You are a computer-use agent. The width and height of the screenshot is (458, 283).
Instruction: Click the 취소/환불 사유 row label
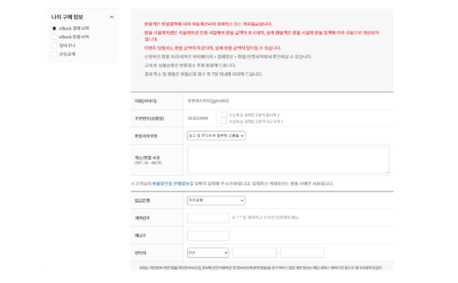click(x=147, y=157)
